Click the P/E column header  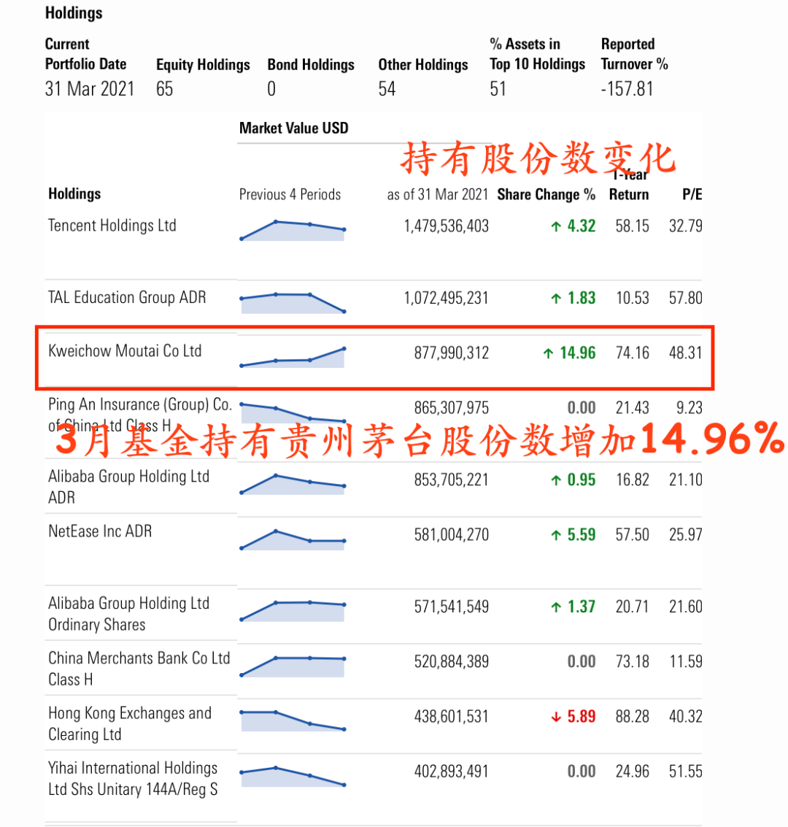click(x=692, y=195)
